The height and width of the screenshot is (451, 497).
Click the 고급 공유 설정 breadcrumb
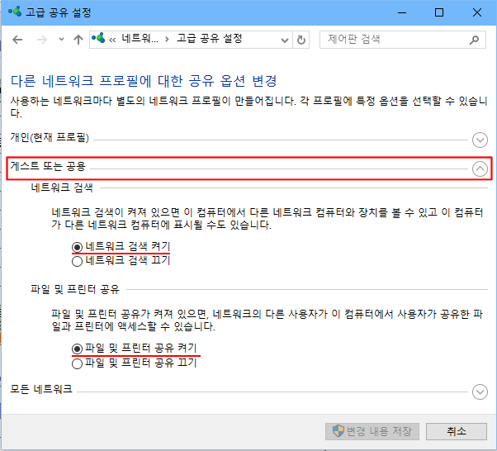click(x=209, y=39)
